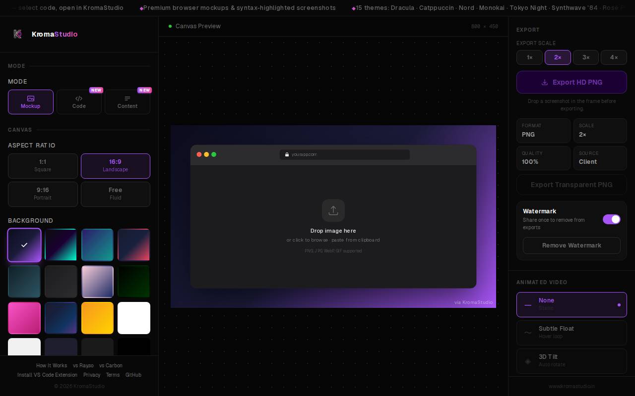
Task: Pick the dark teal background swatch
Action: (24, 282)
